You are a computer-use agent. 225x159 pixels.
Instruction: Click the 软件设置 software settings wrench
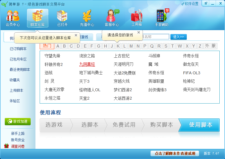tap(190, 4)
